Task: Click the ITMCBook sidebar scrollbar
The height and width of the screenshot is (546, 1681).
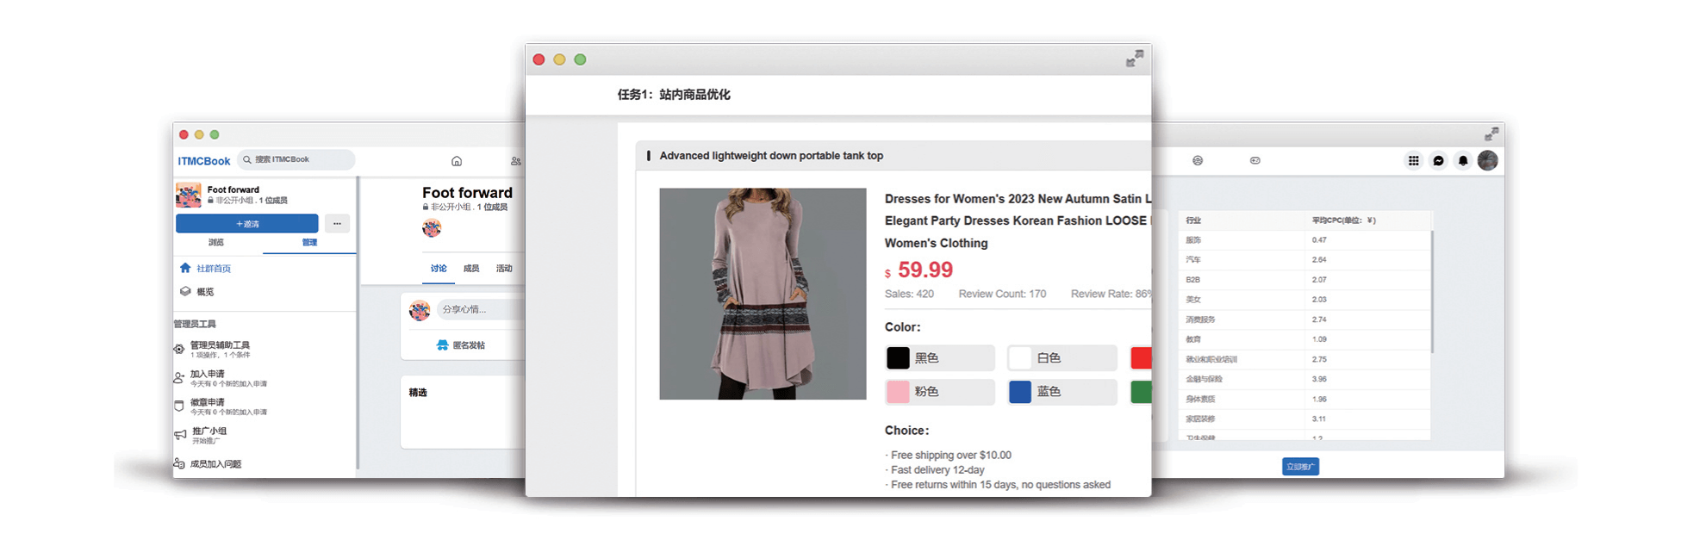Action: tap(358, 324)
